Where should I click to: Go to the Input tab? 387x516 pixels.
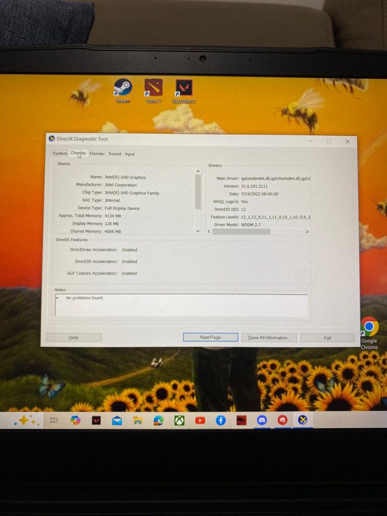129,154
